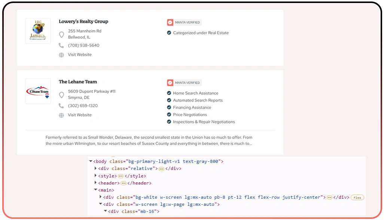
Task: Collapse the main element node
Action: click(x=95, y=190)
